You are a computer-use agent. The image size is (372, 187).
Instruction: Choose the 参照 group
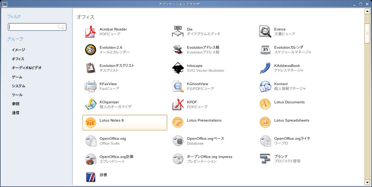pyautogui.click(x=16, y=104)
